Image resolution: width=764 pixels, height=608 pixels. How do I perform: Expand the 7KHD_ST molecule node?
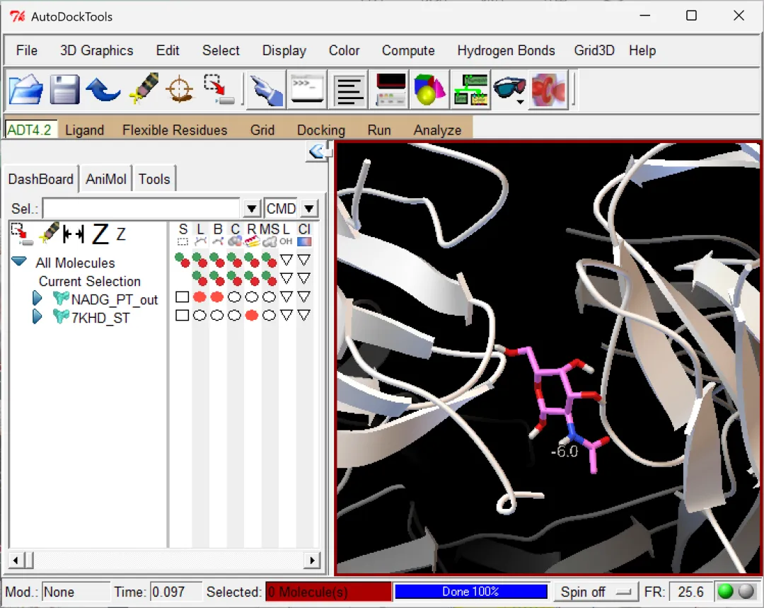[37, 316]
